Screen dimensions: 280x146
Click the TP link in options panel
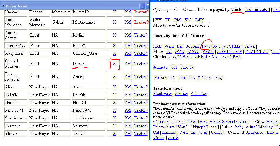tap(168, 20)
